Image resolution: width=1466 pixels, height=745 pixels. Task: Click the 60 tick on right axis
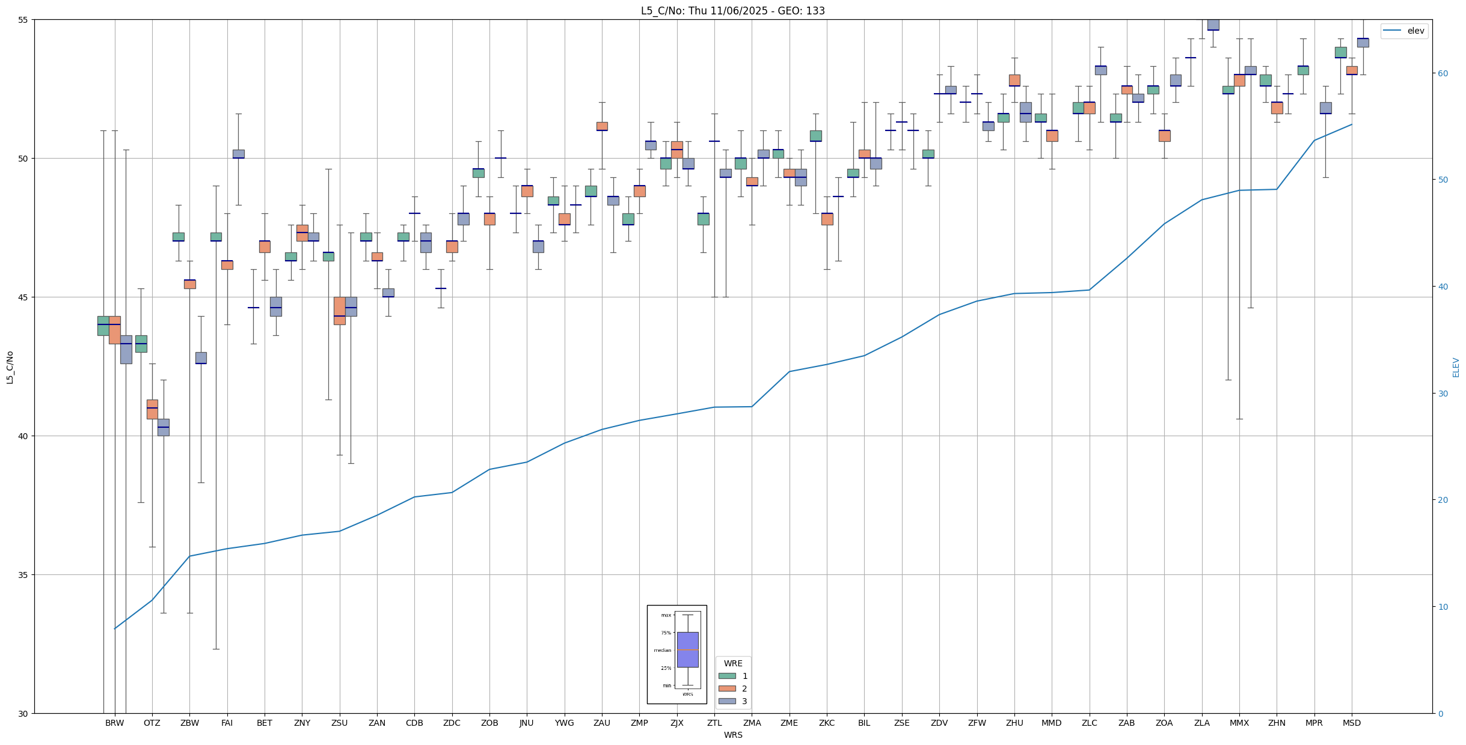(x=1443, y=73)
